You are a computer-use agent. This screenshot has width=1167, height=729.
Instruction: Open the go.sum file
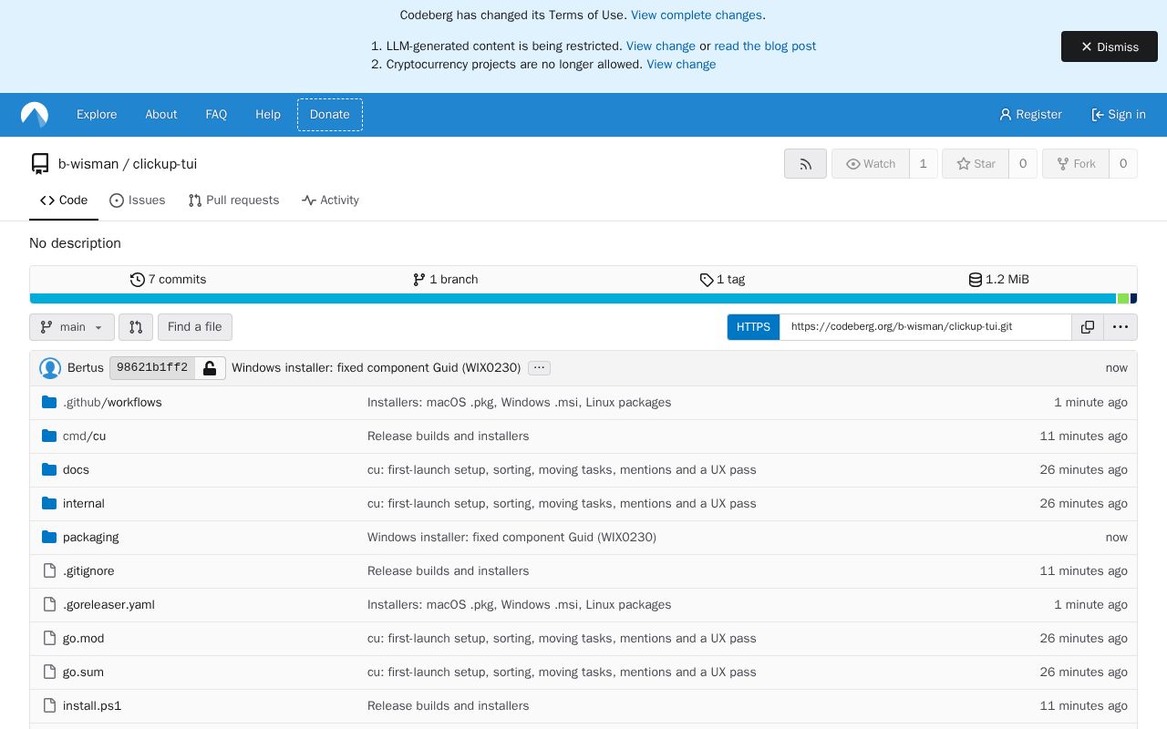(83, 673)
